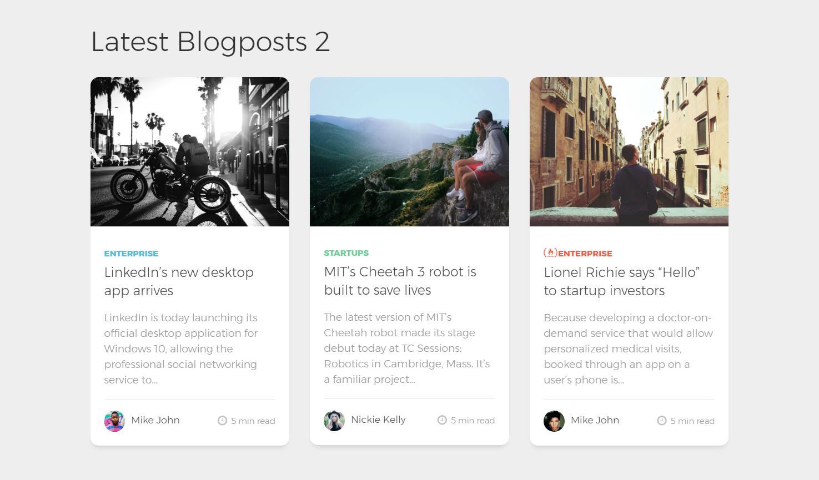Open "Lionel Richie says Hello" article title
The height and width of the screenshot is (480, 819).
621,281
